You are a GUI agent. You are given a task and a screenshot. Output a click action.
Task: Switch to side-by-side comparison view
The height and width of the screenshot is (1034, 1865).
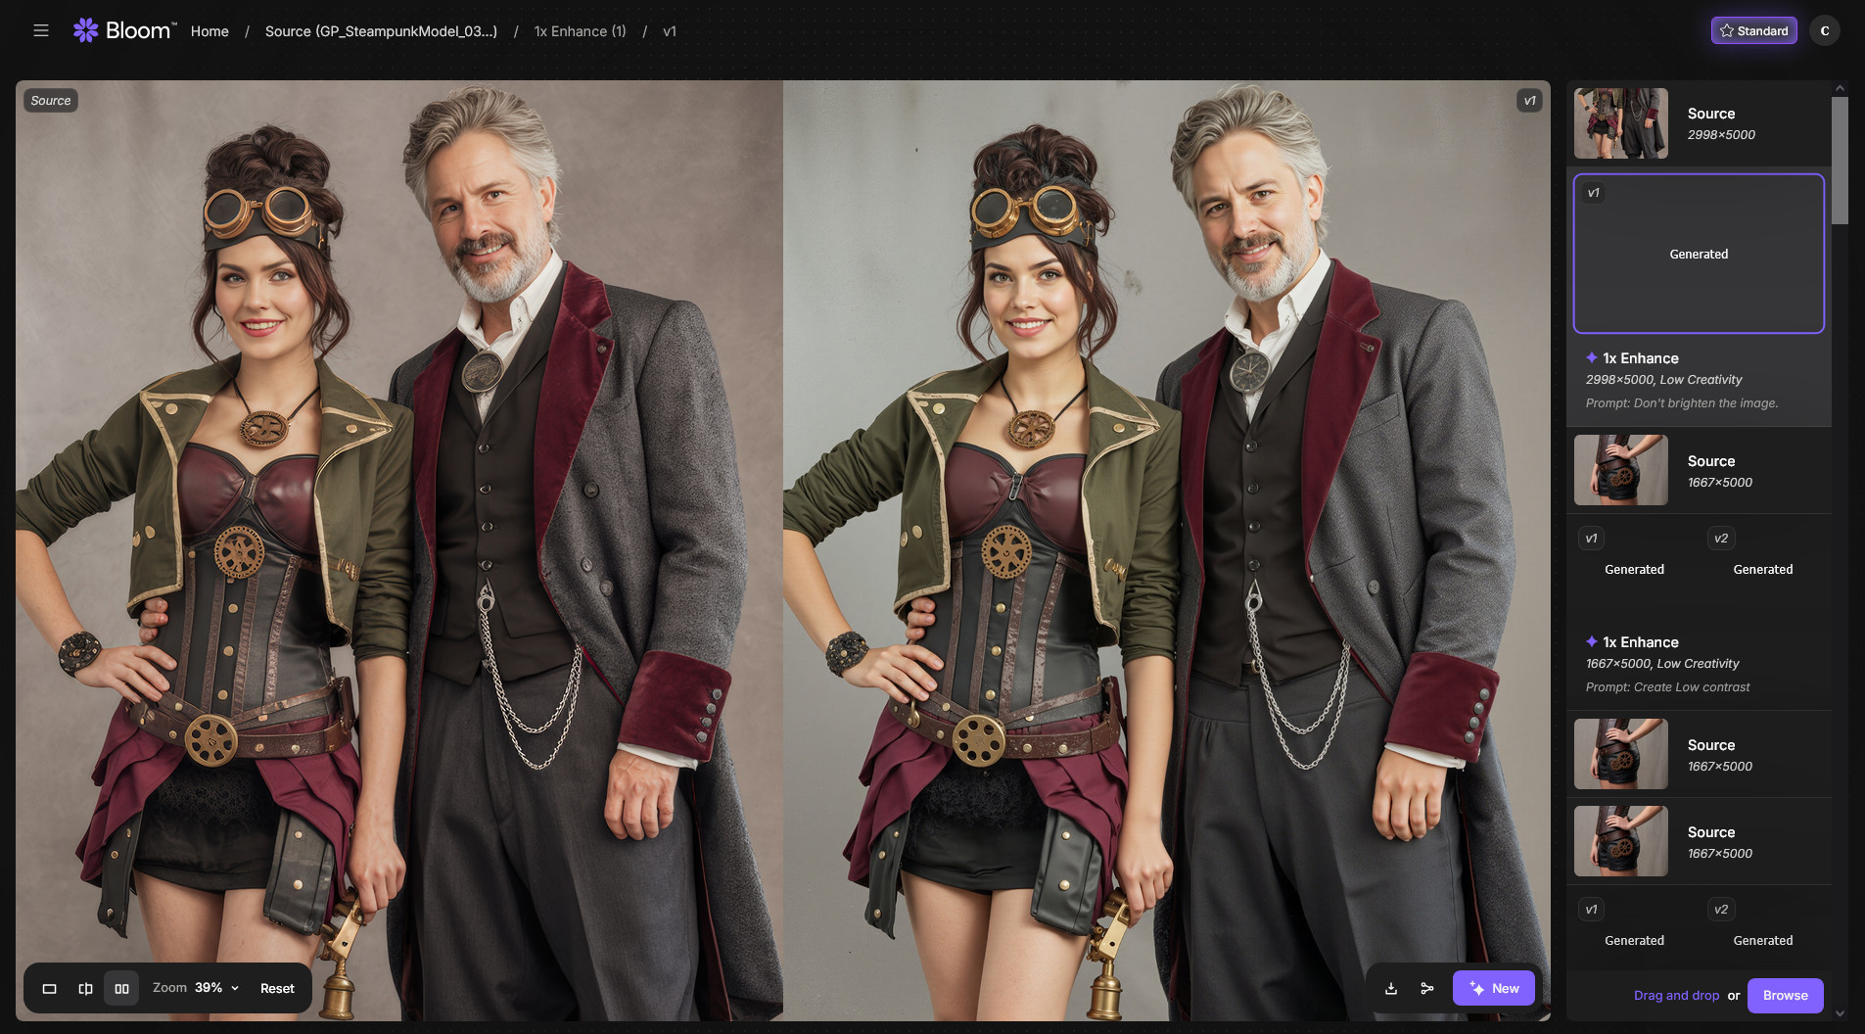(121, 988)
